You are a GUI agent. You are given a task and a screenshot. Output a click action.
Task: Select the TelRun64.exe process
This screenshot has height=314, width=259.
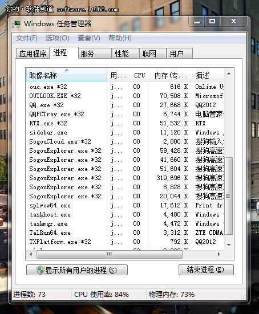click(125, 233)
